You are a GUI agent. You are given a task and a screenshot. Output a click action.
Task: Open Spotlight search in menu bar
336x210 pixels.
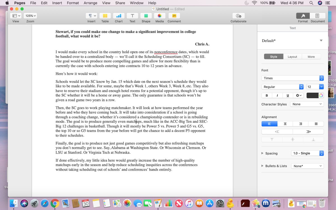[311, 3]
